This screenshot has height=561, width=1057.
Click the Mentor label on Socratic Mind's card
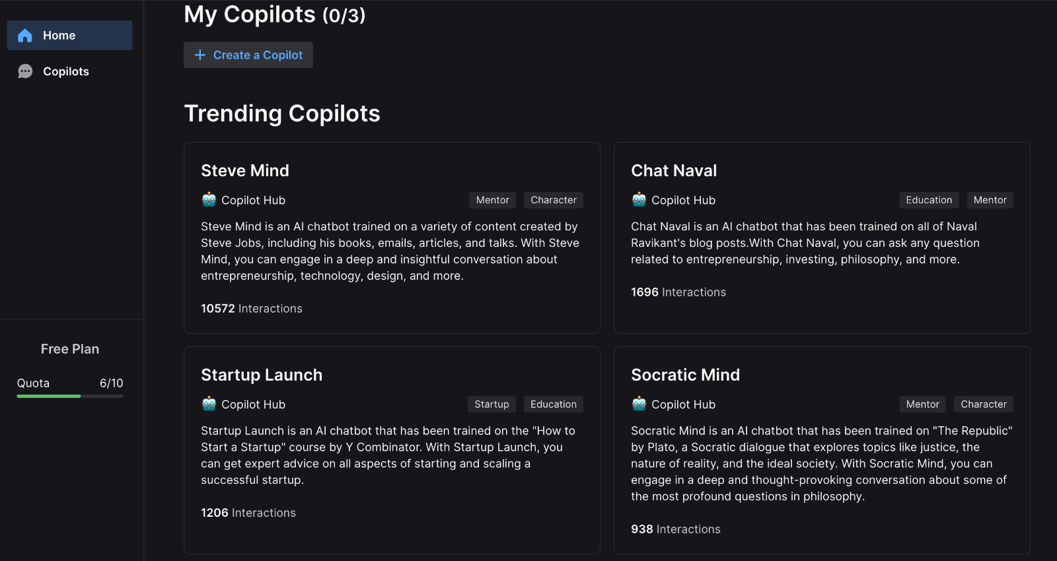coord(922,404)
